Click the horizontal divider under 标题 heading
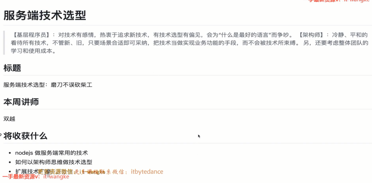The image size is (372, 183). tap(188, 75)
